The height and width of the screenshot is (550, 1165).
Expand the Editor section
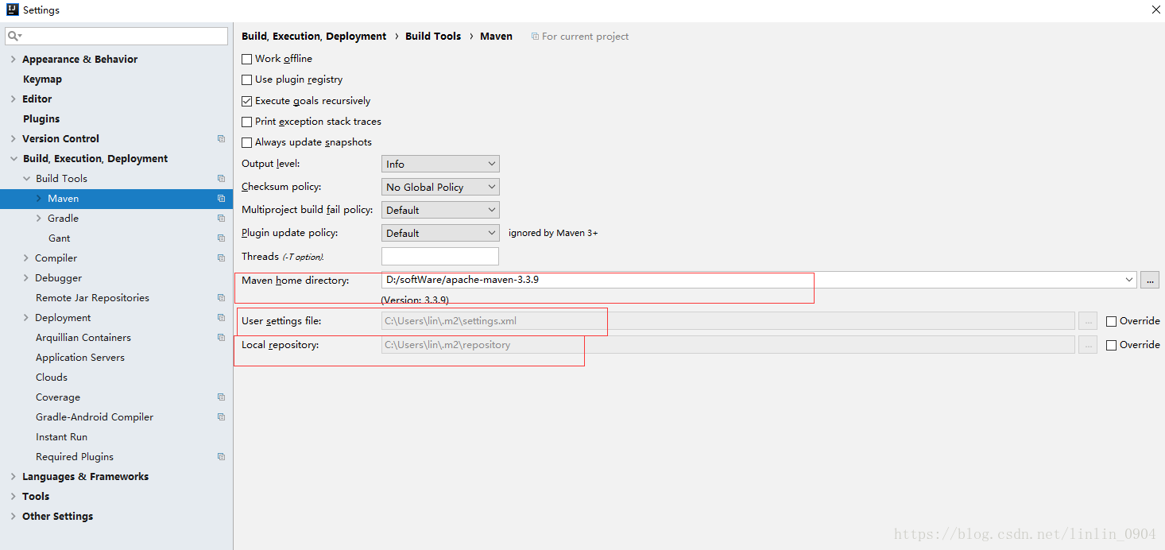(13, 99)
